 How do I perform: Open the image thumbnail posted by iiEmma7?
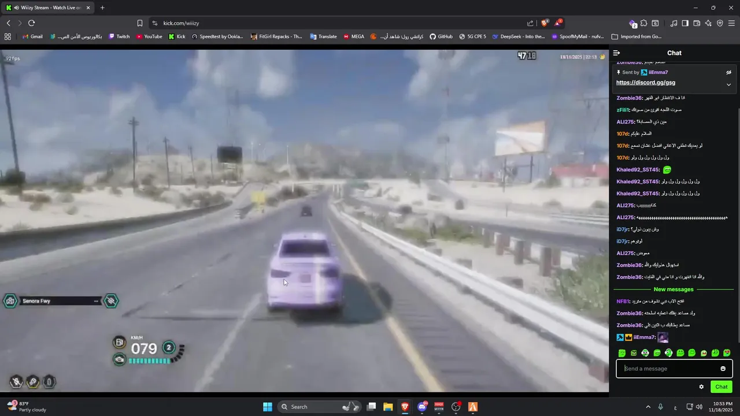[x=663, y=337]
